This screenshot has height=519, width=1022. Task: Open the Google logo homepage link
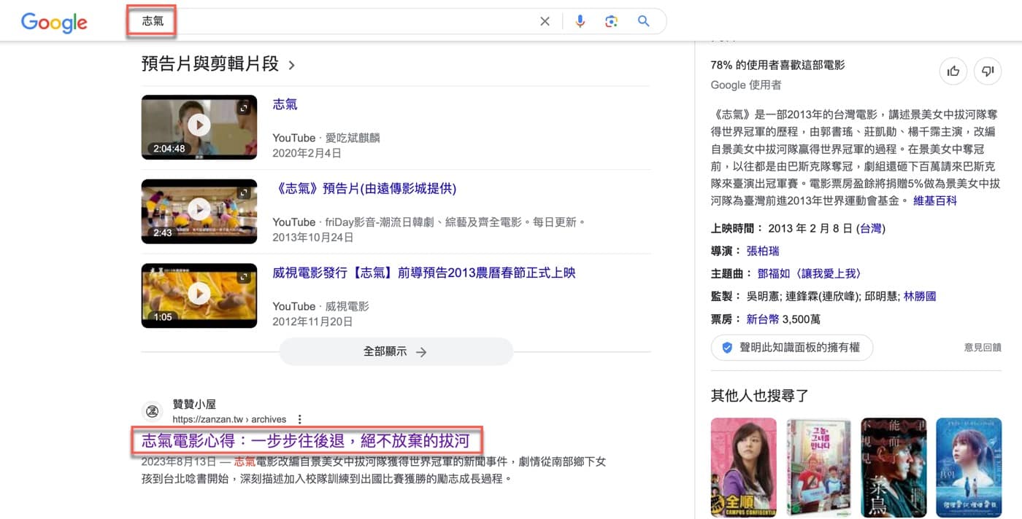[54, 22]
